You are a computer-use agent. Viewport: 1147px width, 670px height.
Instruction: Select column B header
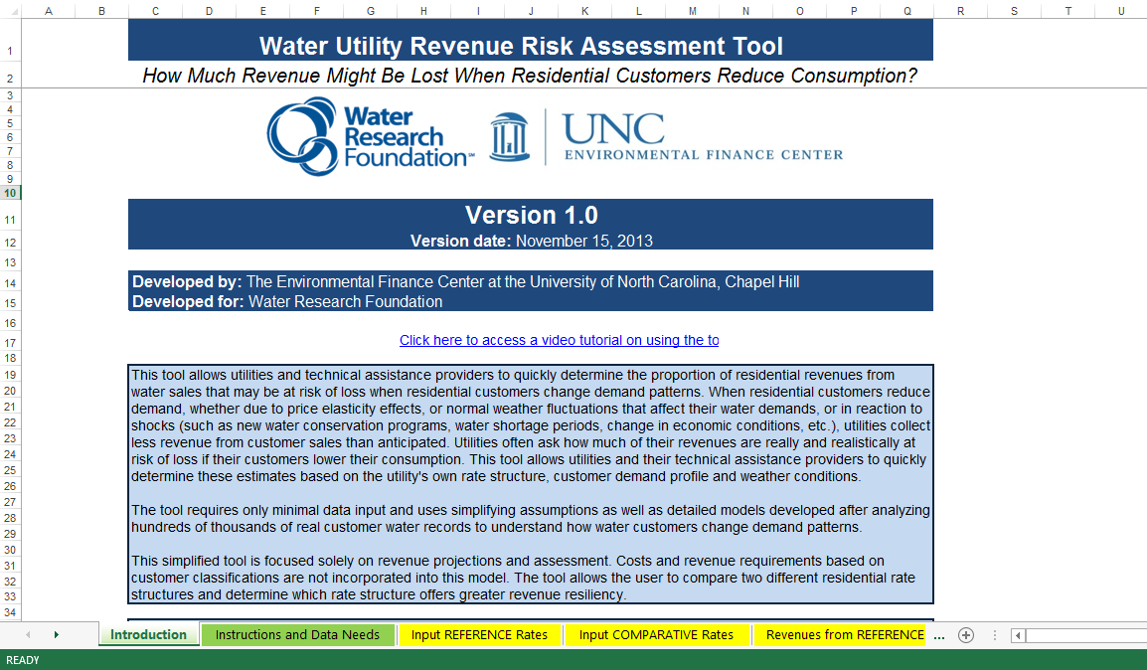pyautogui.click(x=101, y=11)
